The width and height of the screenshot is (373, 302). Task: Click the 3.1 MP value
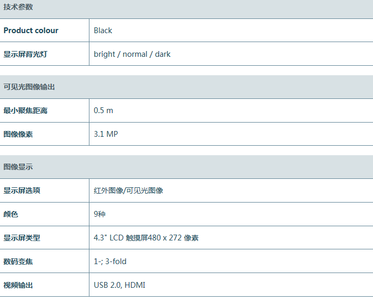(106, 134)
